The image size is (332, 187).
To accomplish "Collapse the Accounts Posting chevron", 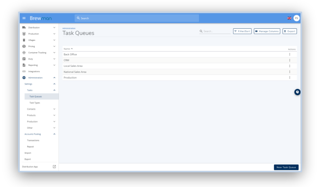I will coord(54,134).
